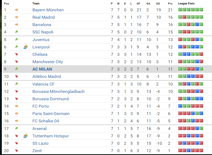Open the highlighted AC MILAN link
This screenshot has height=155, width=212.
42,69
